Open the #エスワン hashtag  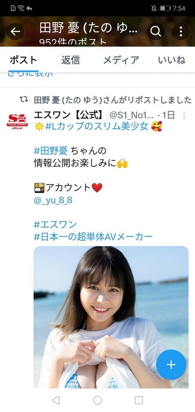point(55,224)
